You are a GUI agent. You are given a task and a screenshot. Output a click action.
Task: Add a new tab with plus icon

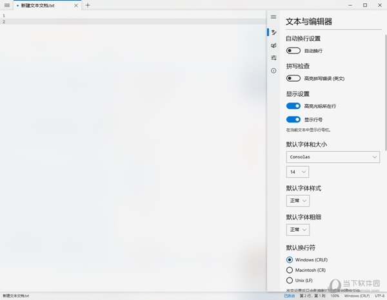(88, 5)
